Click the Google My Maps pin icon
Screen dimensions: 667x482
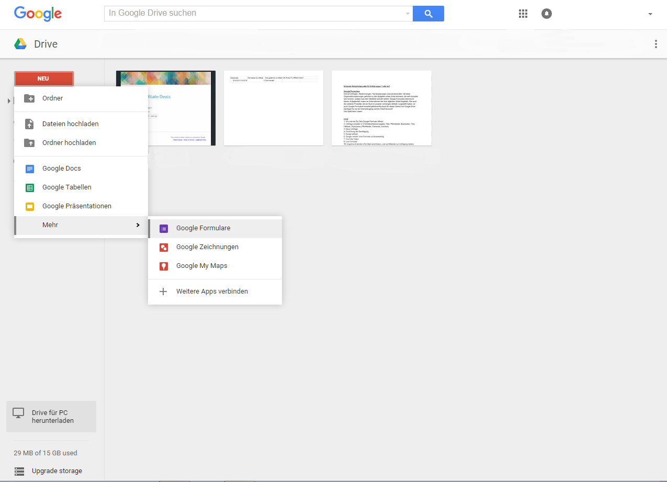164,266
